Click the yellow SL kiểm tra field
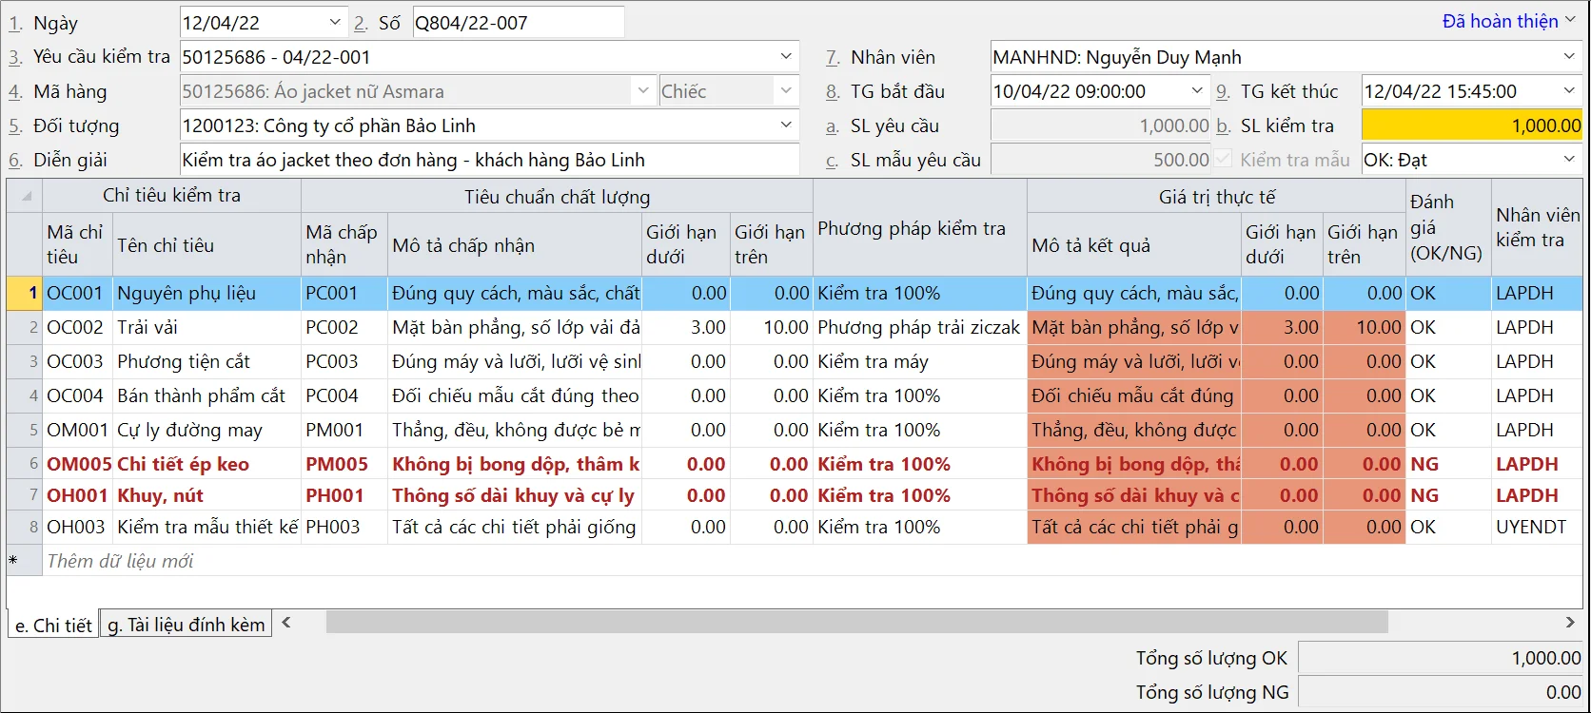The image size is (1591, 713). (x=1471, y=125)
